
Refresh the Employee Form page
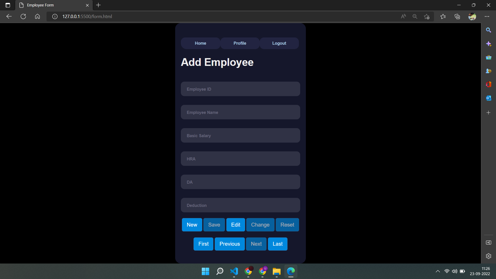pyautogui.click(x=23, y=16)
